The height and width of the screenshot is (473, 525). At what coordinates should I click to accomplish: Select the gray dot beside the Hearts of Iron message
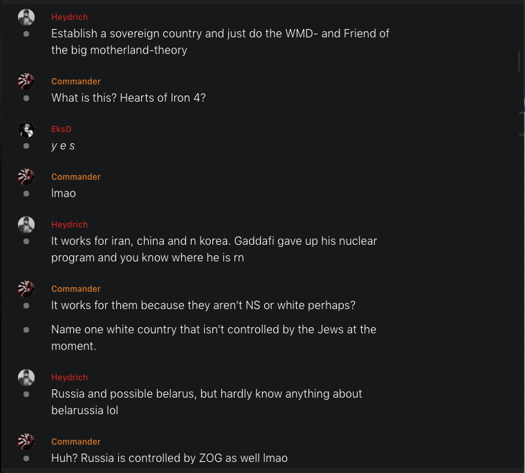[x=26, y=98]
